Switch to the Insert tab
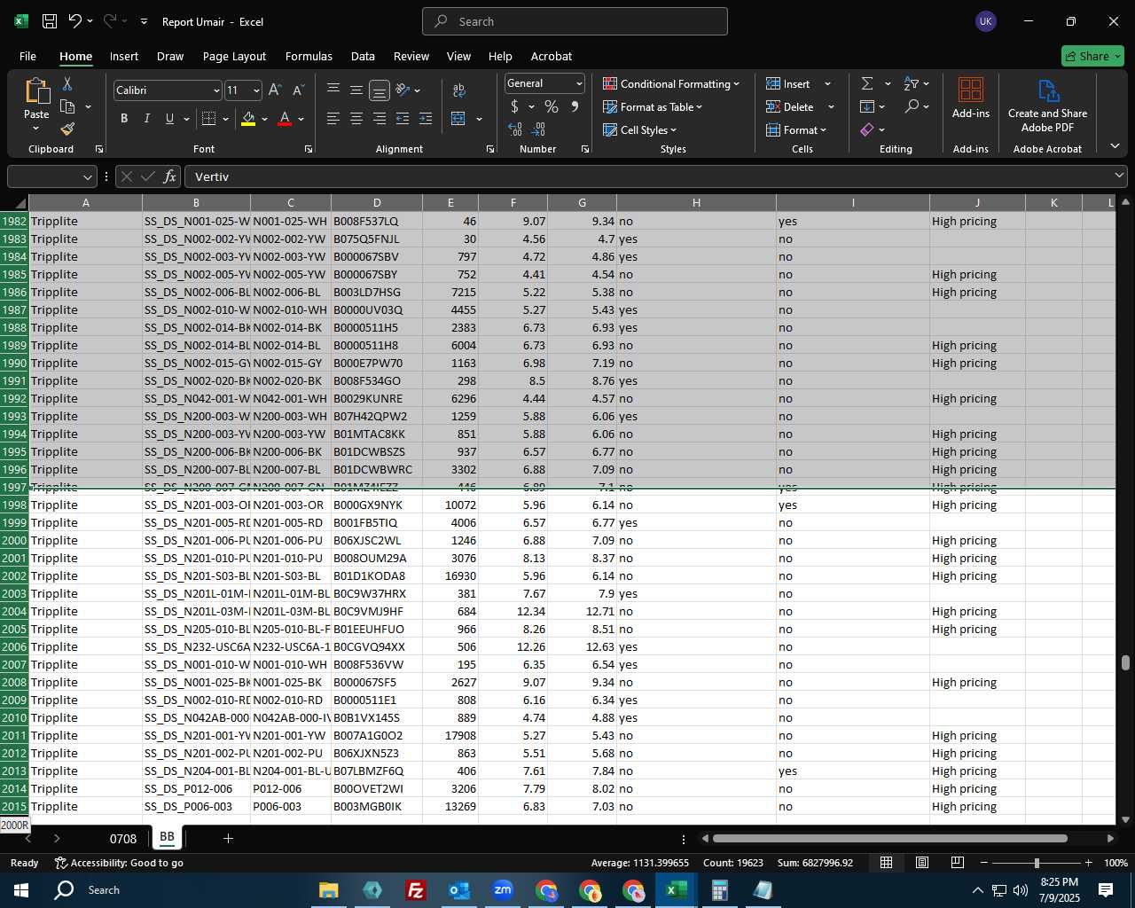This screenshot has width=1135, height=908. click(124, 56)
